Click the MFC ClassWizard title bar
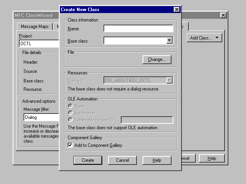The height and width of the screenshot is (184, 246). point(35,15)
